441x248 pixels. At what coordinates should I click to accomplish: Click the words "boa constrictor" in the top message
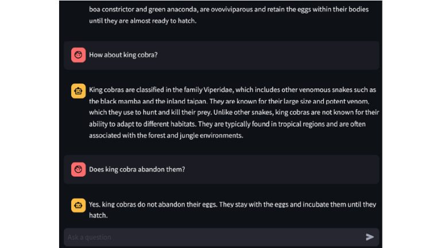(x=112, y=10)
